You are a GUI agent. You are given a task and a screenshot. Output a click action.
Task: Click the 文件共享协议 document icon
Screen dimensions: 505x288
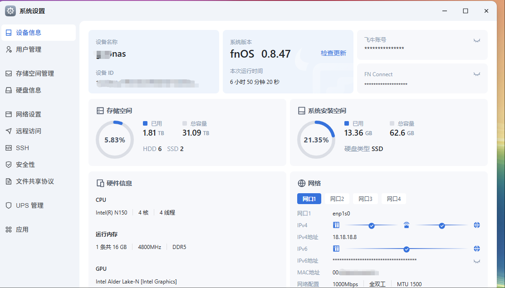[9, 181]
